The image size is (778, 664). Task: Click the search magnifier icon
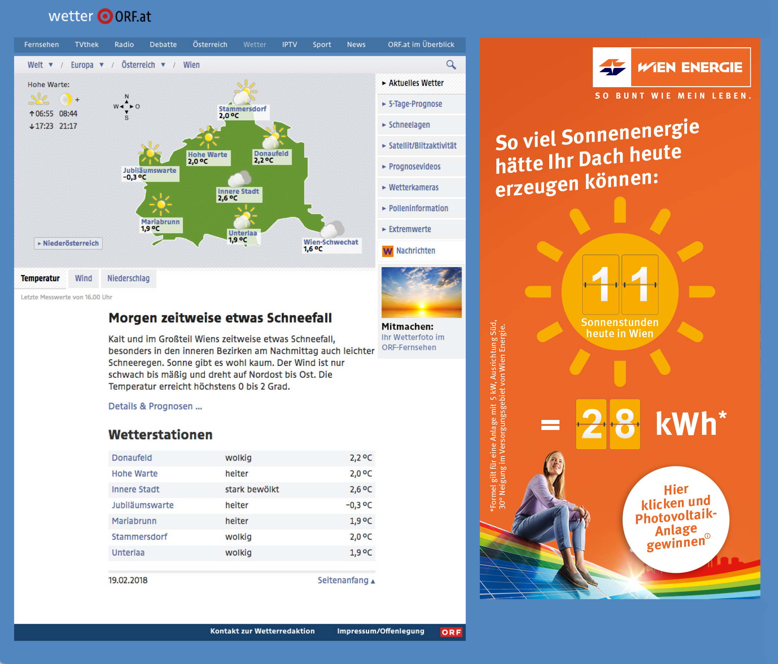[451, 65]
